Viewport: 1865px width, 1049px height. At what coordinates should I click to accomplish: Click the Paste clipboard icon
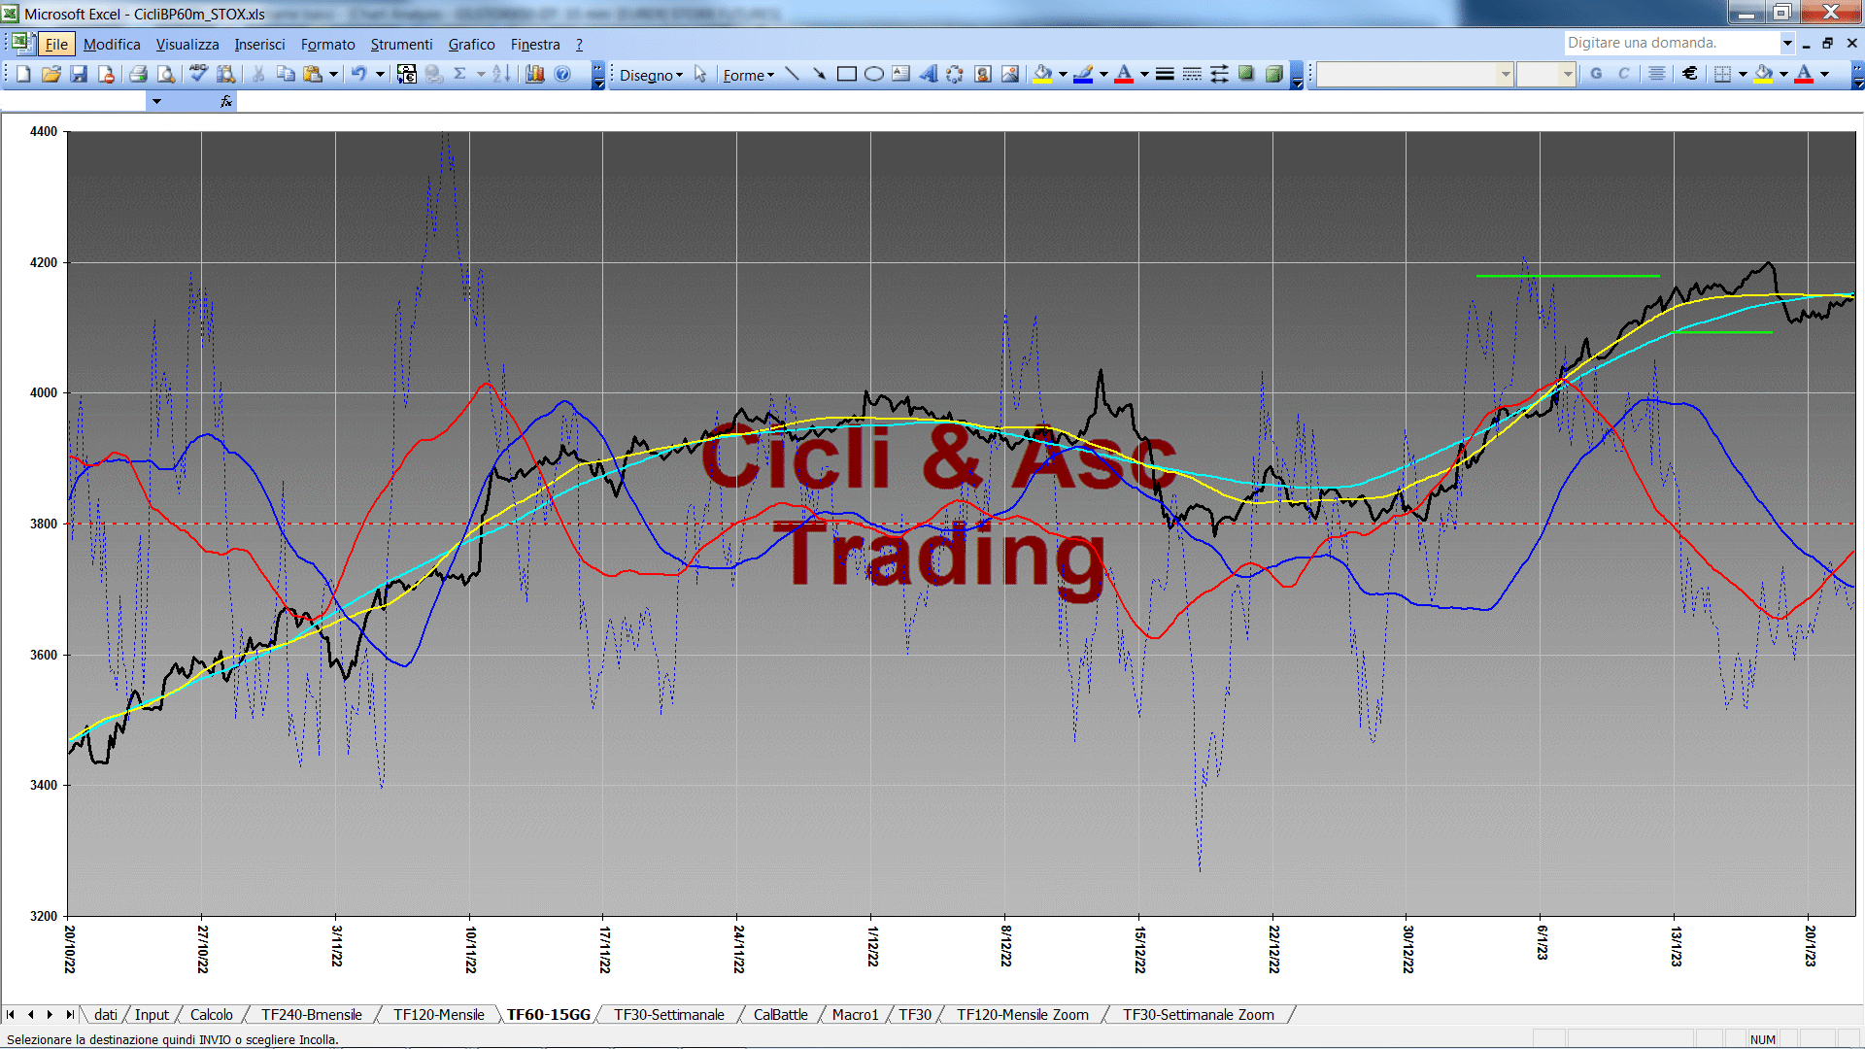313,75
